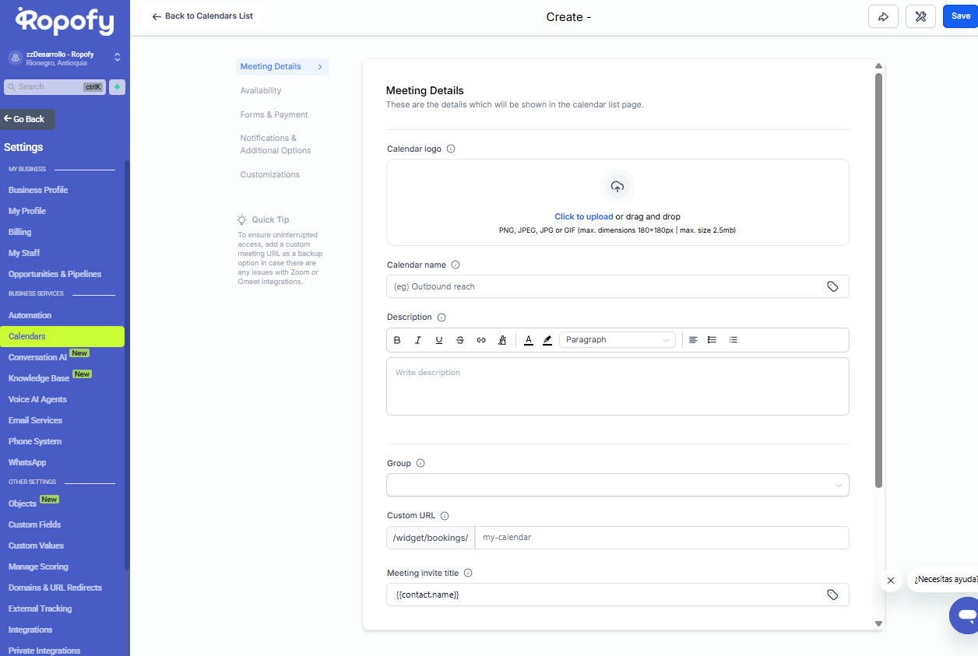978x656 pixels.
Task: Go back to Calendars List
Action: pos(202,16)
